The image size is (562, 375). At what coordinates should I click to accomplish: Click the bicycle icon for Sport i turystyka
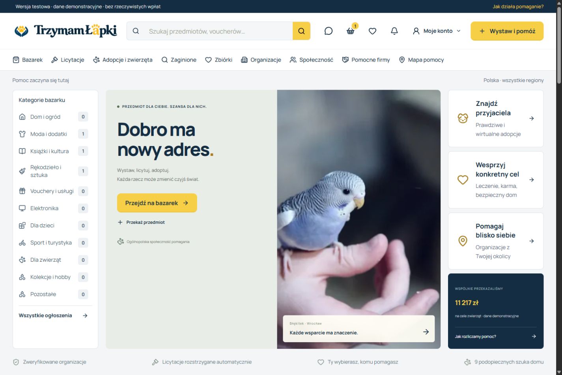click(22, 243)
